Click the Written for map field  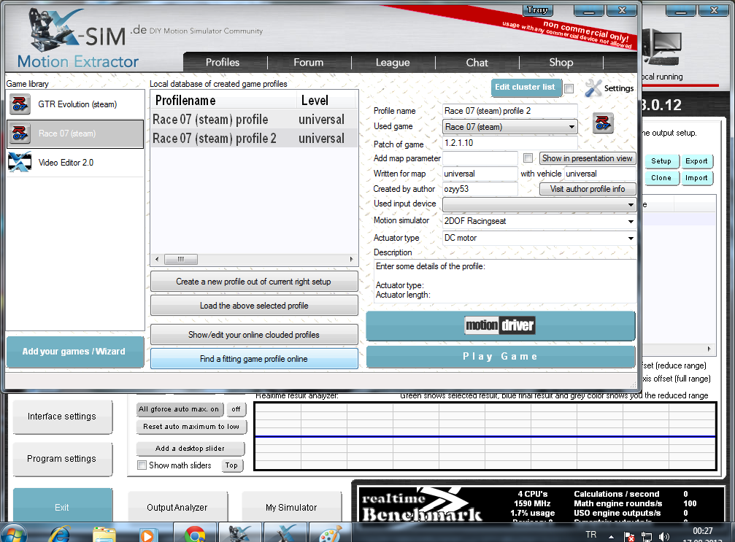coord(480,174)
